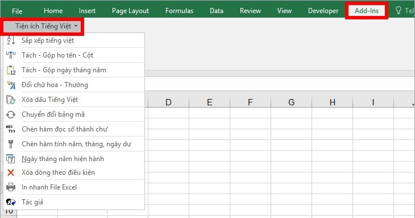This screenshot has height=218, width=415.
Task: Choose Xóa dòng theo điều kiện
Action: [74, 172]
